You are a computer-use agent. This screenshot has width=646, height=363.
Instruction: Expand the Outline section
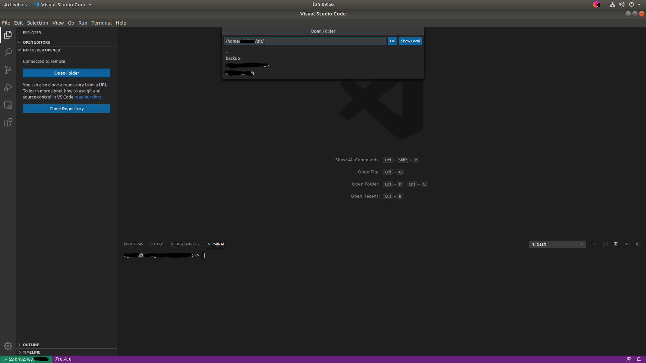click(67, 345)
